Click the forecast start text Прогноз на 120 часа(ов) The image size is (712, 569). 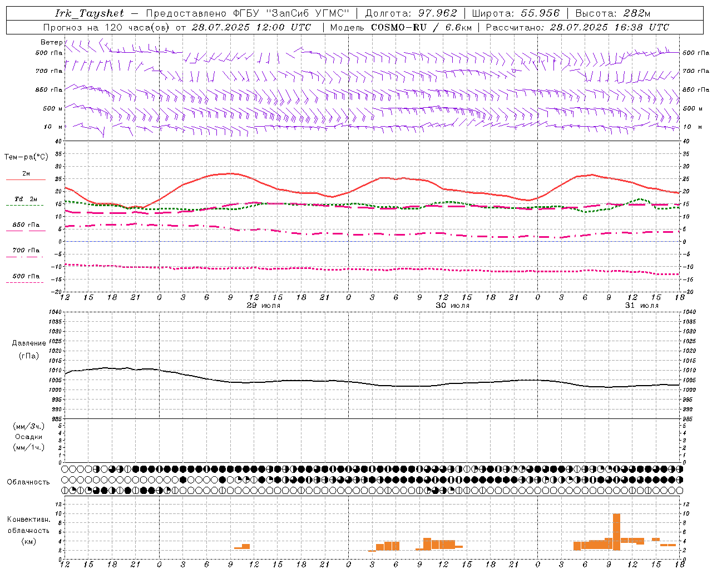107,27
